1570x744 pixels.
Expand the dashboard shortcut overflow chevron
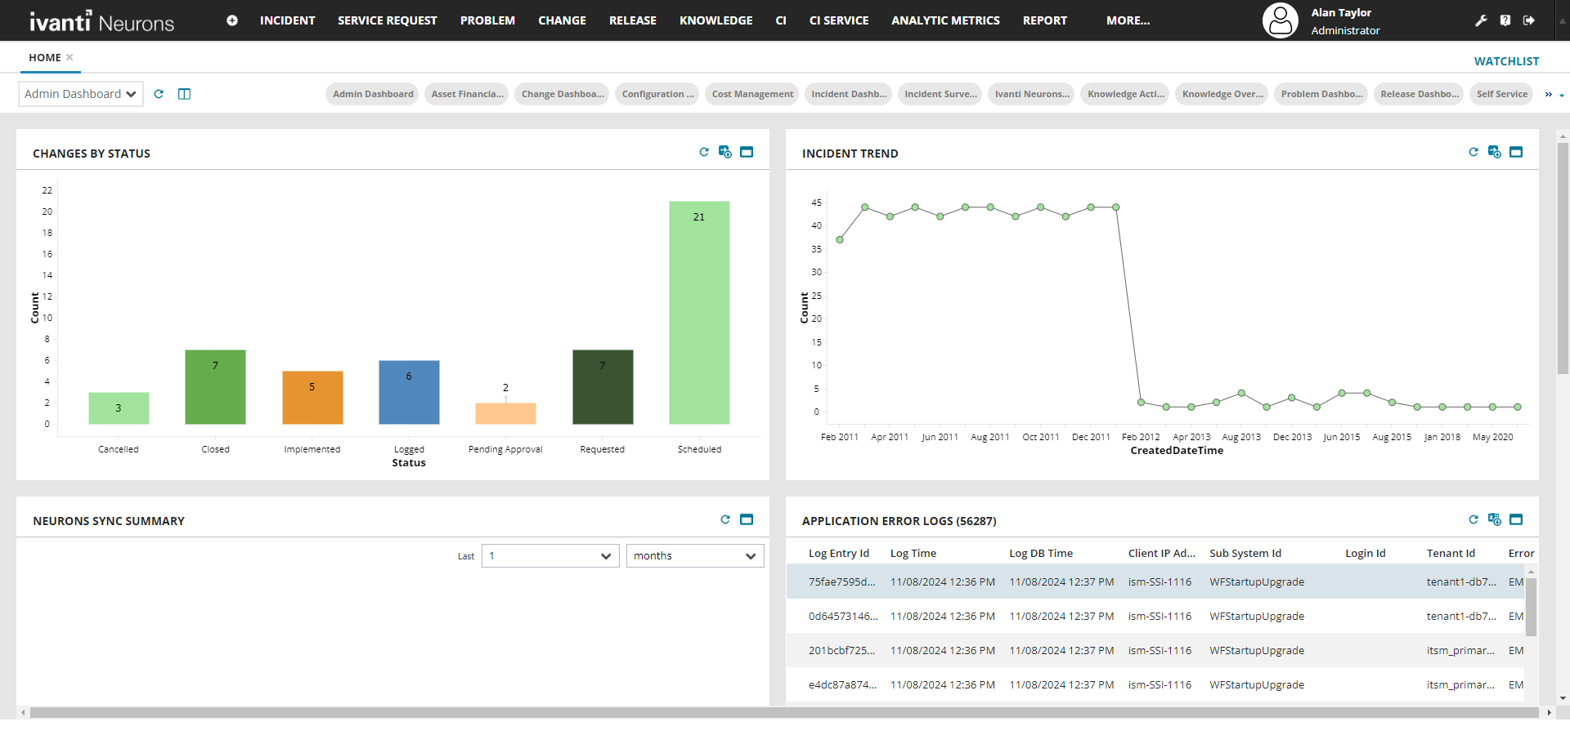coord(1553,95)
